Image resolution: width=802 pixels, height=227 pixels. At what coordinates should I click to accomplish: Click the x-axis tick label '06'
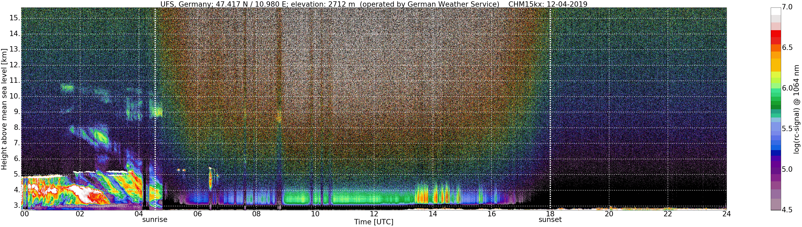point(198,214)
